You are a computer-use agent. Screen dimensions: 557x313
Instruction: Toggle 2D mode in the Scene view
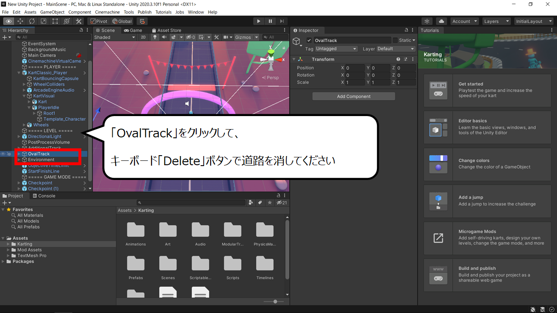tap(143, 37)
